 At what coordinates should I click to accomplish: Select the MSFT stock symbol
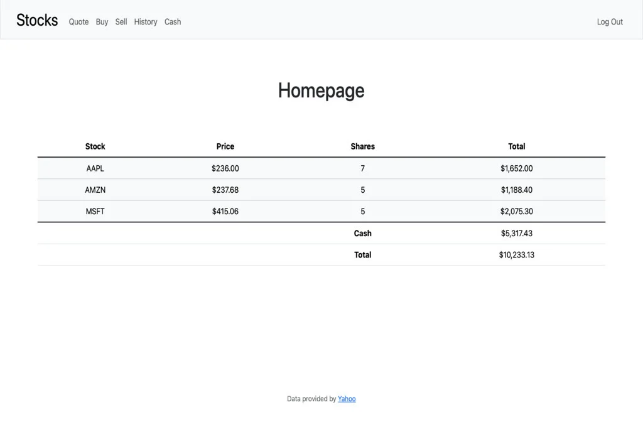click(x=95, y=212)
